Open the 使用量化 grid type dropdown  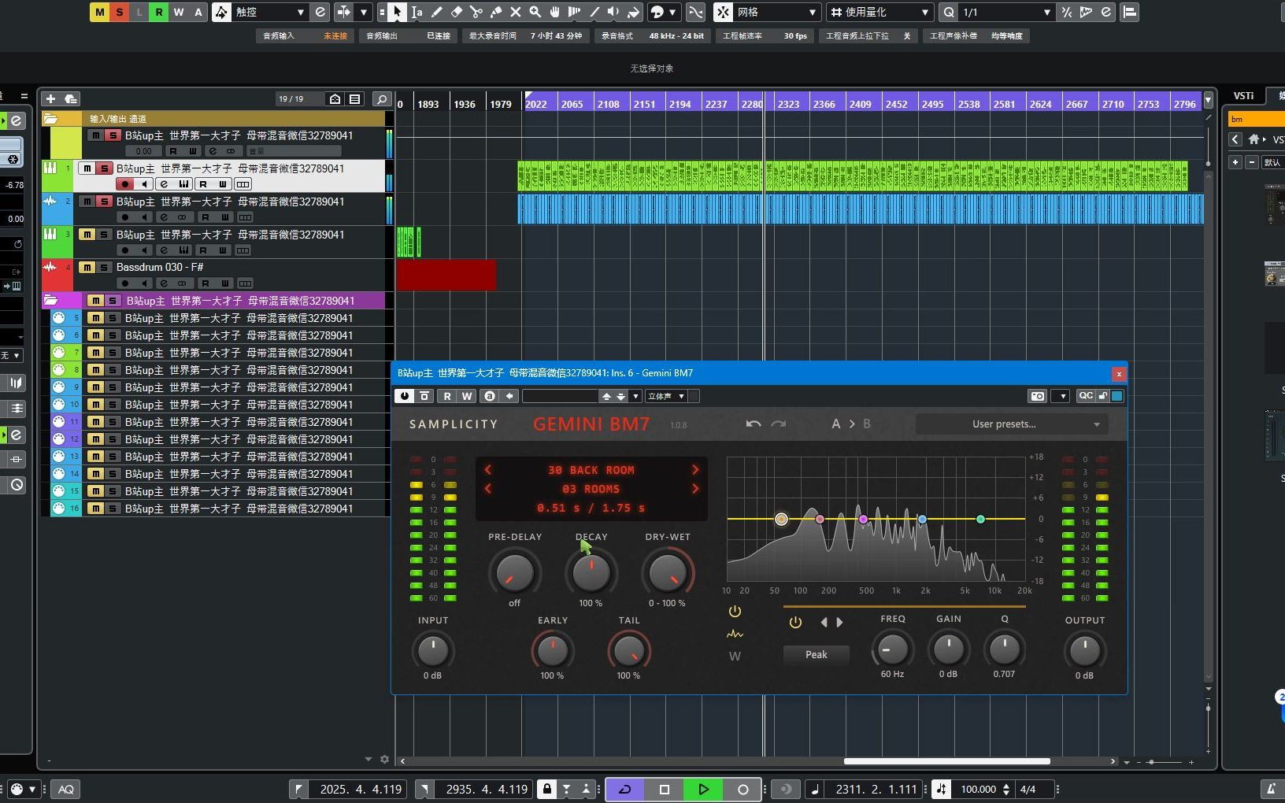point(925,12)
